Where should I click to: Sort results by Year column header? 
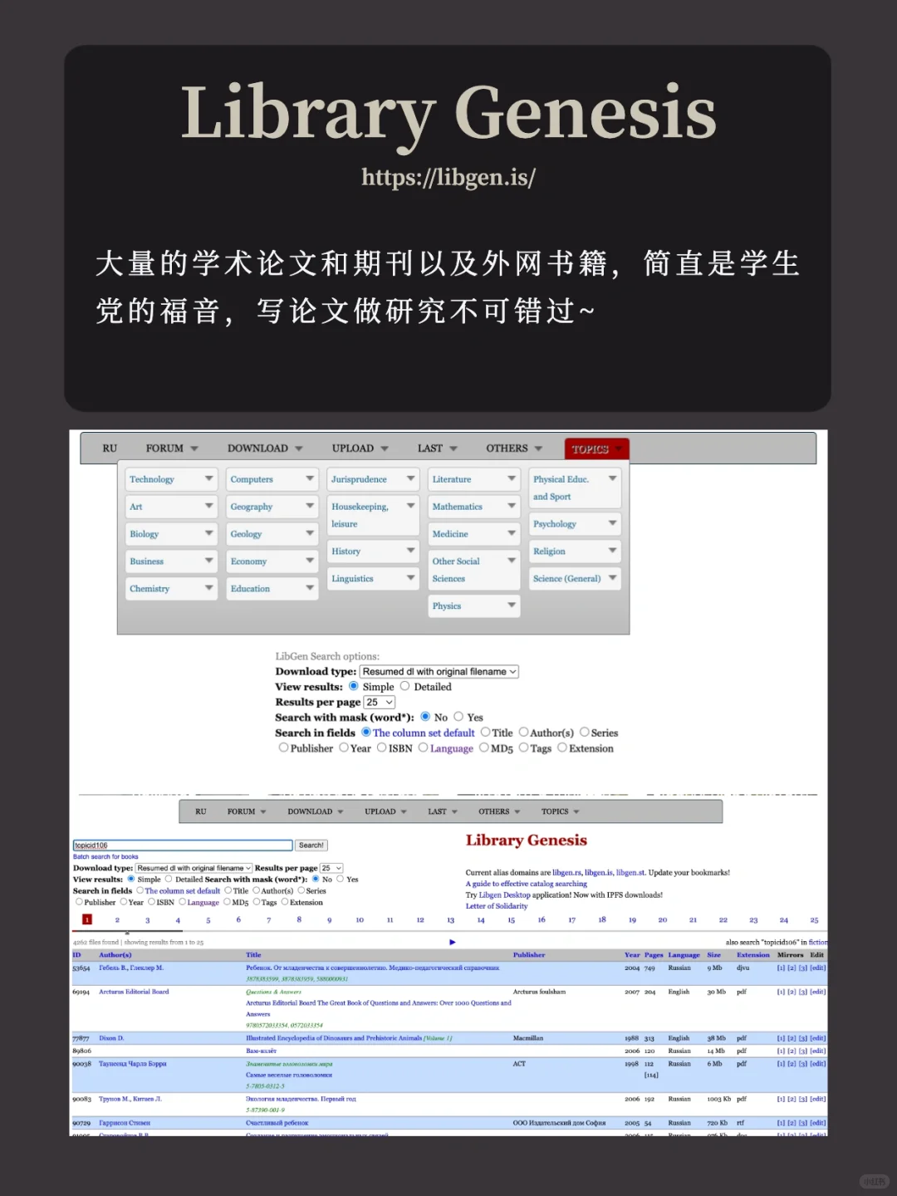632,955
